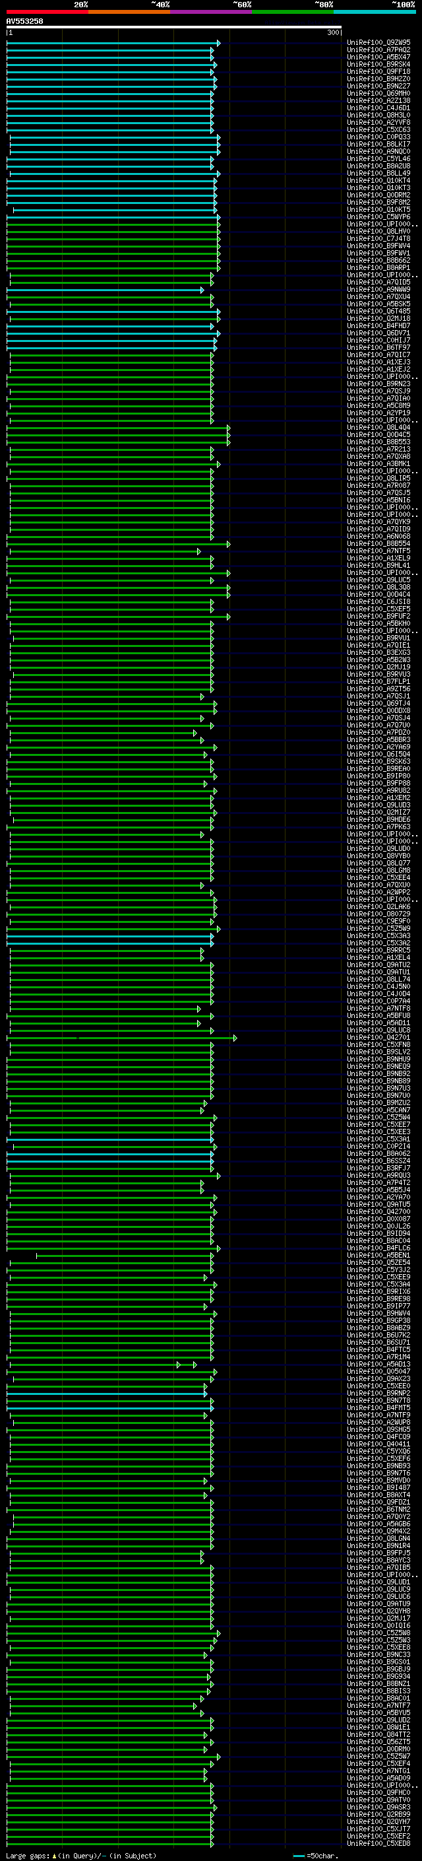The image size is (422, 1861).
Task: Select hit label UniRef100_C4J6D1
Action: (378, 108)
